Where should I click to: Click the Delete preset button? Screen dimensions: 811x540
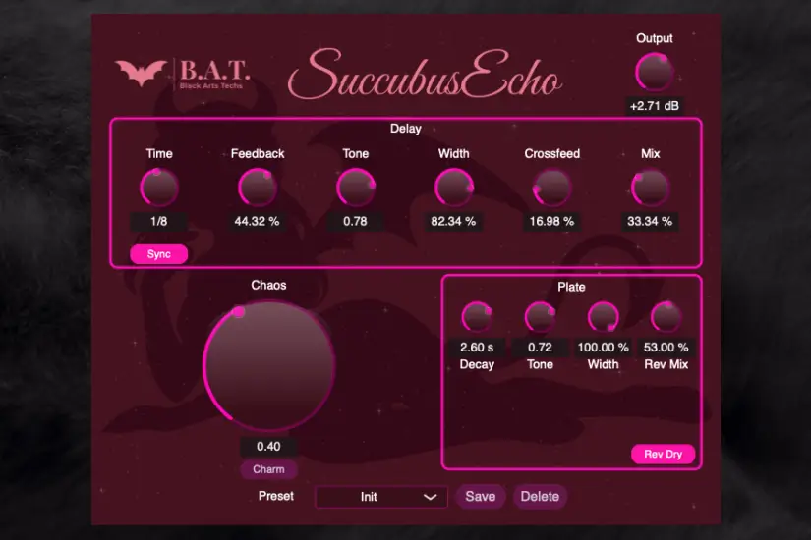[x=540, y=497]
